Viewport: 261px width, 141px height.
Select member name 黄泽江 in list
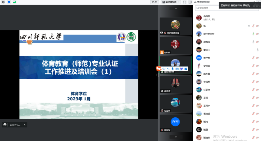pyautogui.click(x=207, y=50)
